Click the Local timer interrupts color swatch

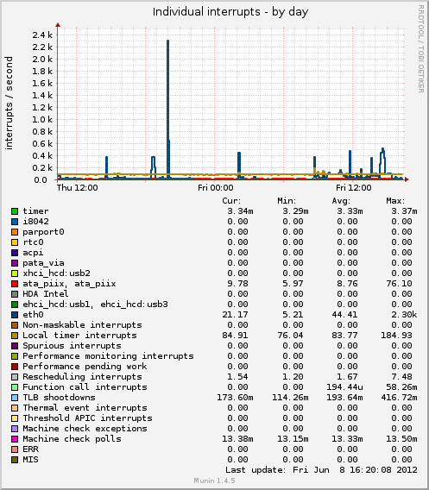tap(15, 336)
